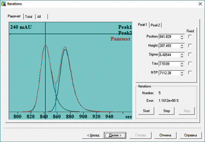Click the Sigma value field

[x=169, y=55]
